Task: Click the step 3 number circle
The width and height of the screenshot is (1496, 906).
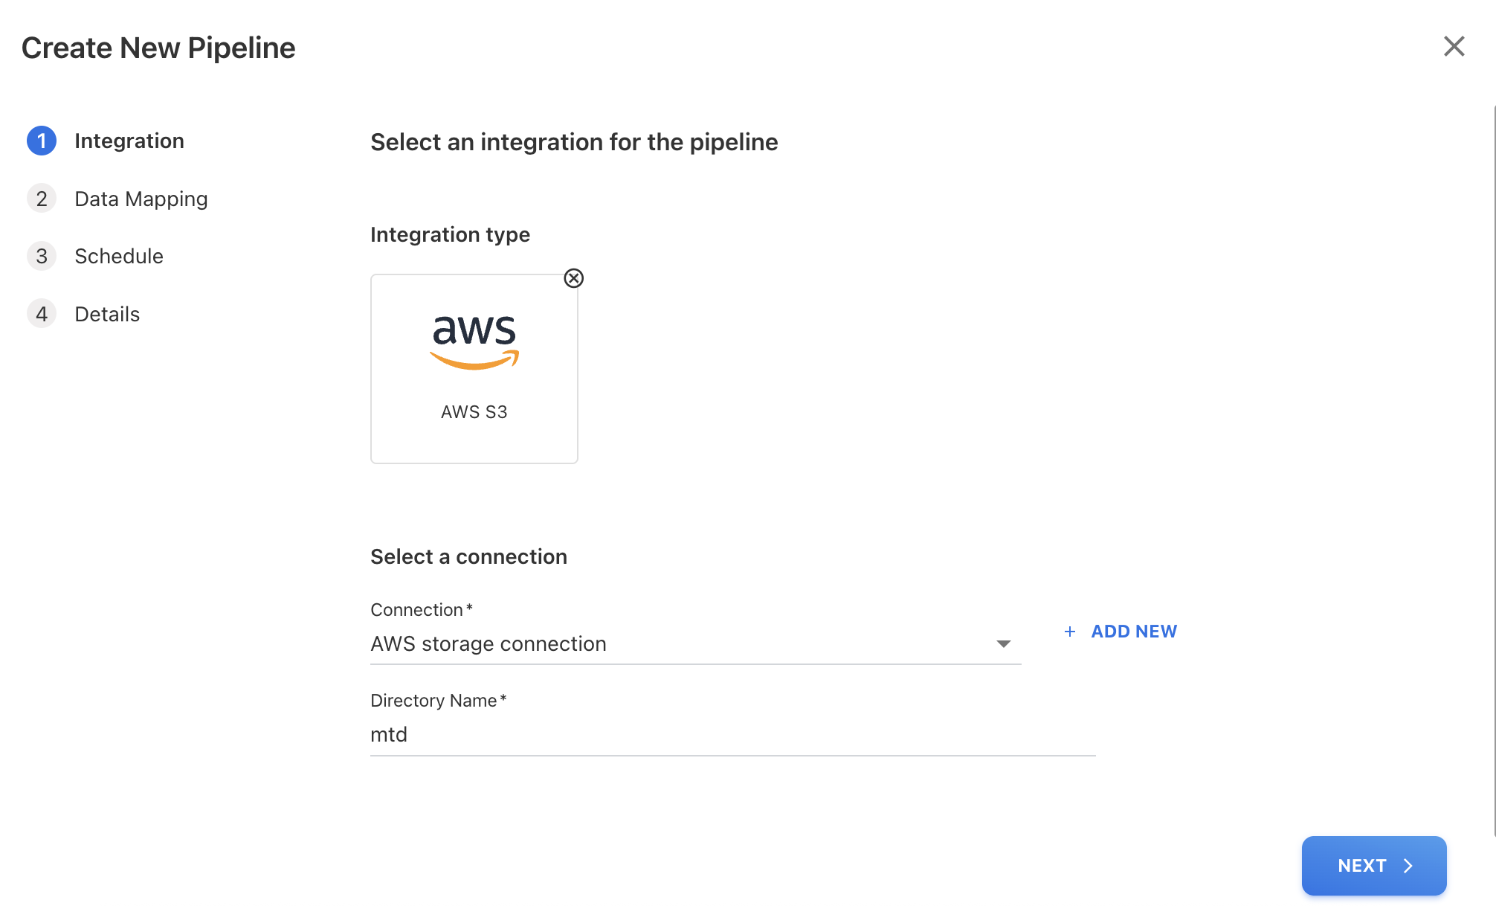Action: [x=42, y=256]
